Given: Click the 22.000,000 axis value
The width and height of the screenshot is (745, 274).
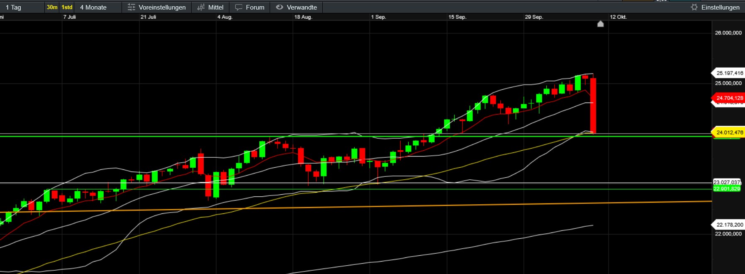Looking at the screenshot, I should 728,234.
